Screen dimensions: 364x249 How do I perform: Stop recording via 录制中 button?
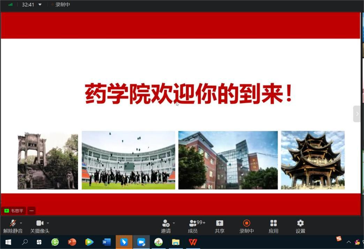247,226
